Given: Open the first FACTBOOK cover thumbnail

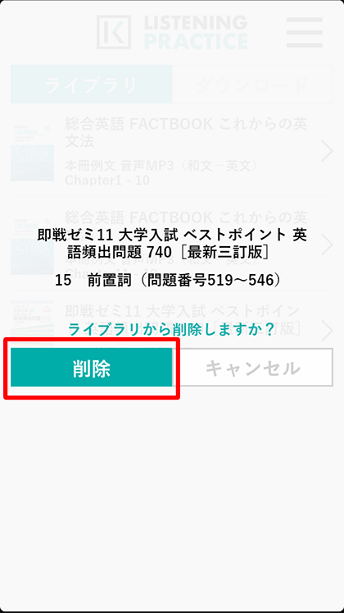Looking at the screenshot, I should (33, 153).
